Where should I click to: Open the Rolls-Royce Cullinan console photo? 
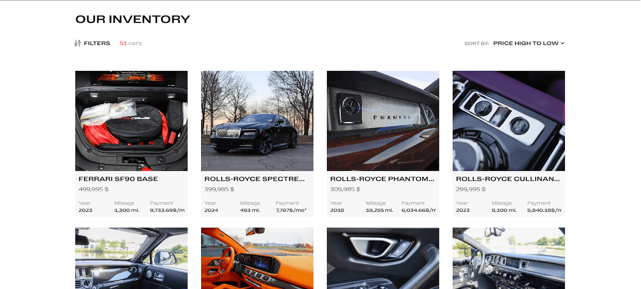click(509, 121)
